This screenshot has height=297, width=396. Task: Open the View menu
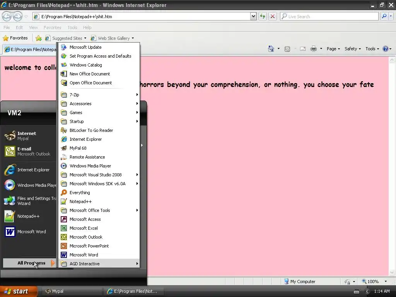point(33,27)
